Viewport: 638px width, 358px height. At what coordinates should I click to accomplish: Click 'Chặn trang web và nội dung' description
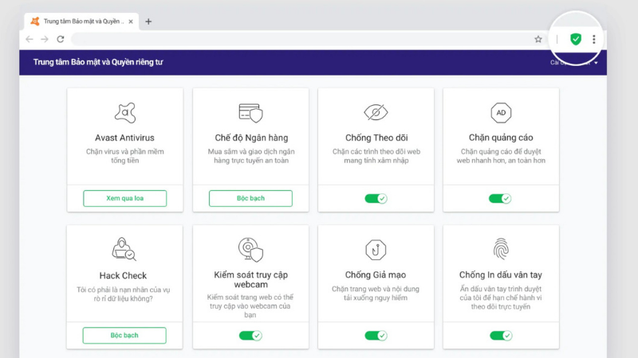(x=376, y=293)
